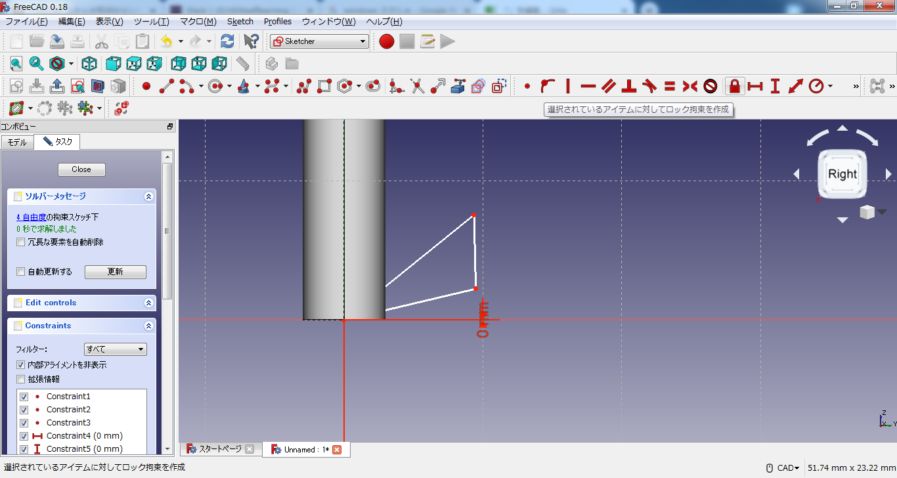Click the 4 自由度 link
This screenshot has width=897, height=478.
click(32, 217)
